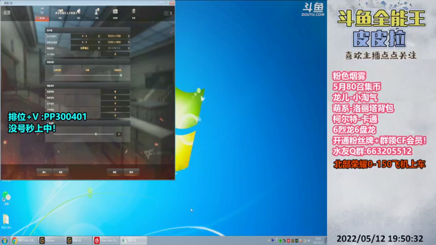
Task: Grab the quality preset slider handle
Action: click(x=120, y=75)
